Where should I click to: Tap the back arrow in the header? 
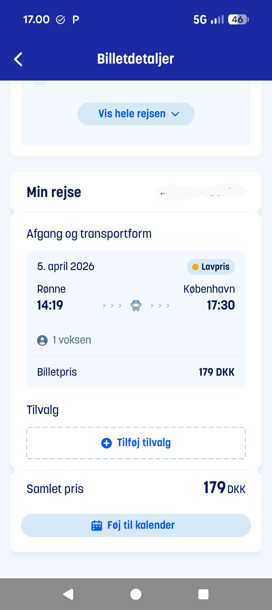18,59
